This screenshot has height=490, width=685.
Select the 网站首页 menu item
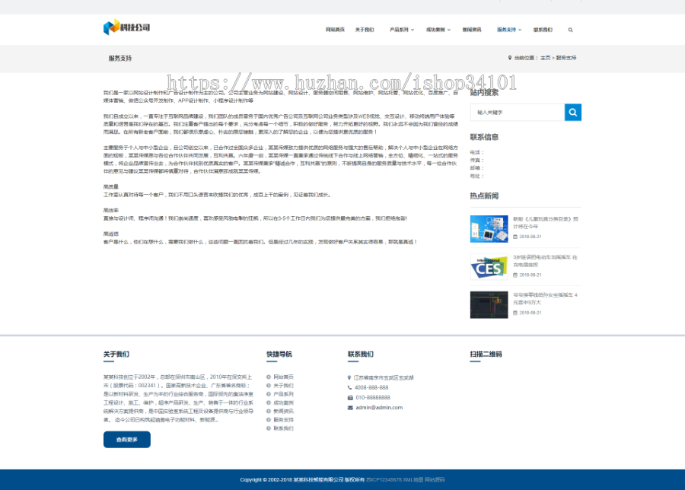337,29
